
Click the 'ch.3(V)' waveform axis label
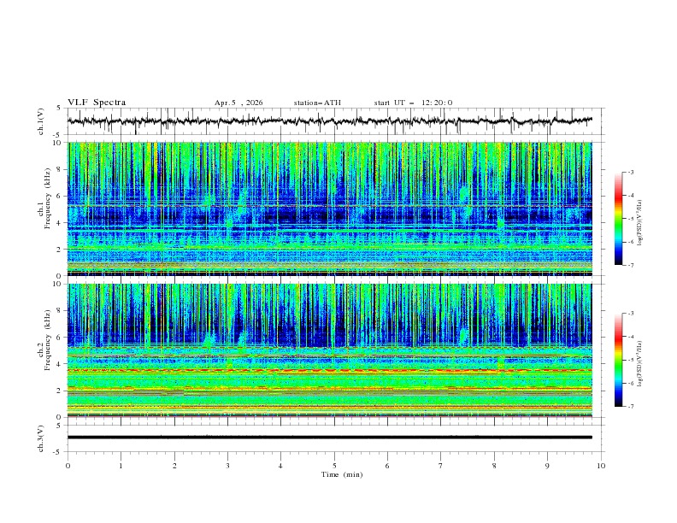click(x=41, y=438)
